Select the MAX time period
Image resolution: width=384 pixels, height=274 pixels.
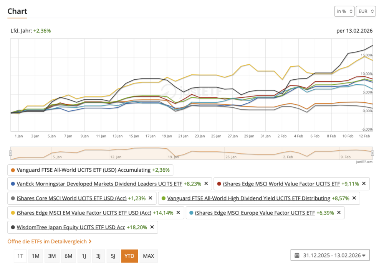148,256
